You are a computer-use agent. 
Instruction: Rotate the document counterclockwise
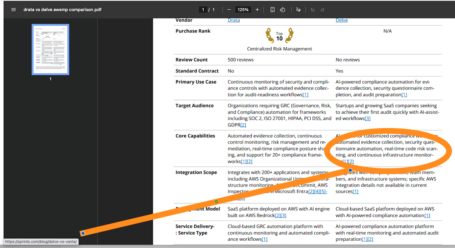[283, 10]
